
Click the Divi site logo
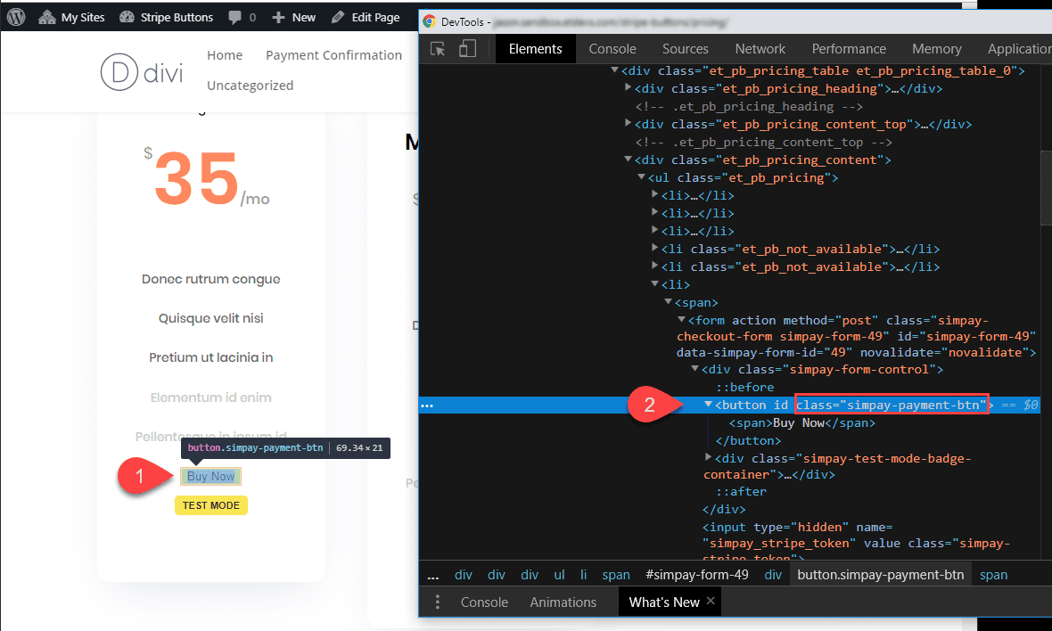point(141,72)
